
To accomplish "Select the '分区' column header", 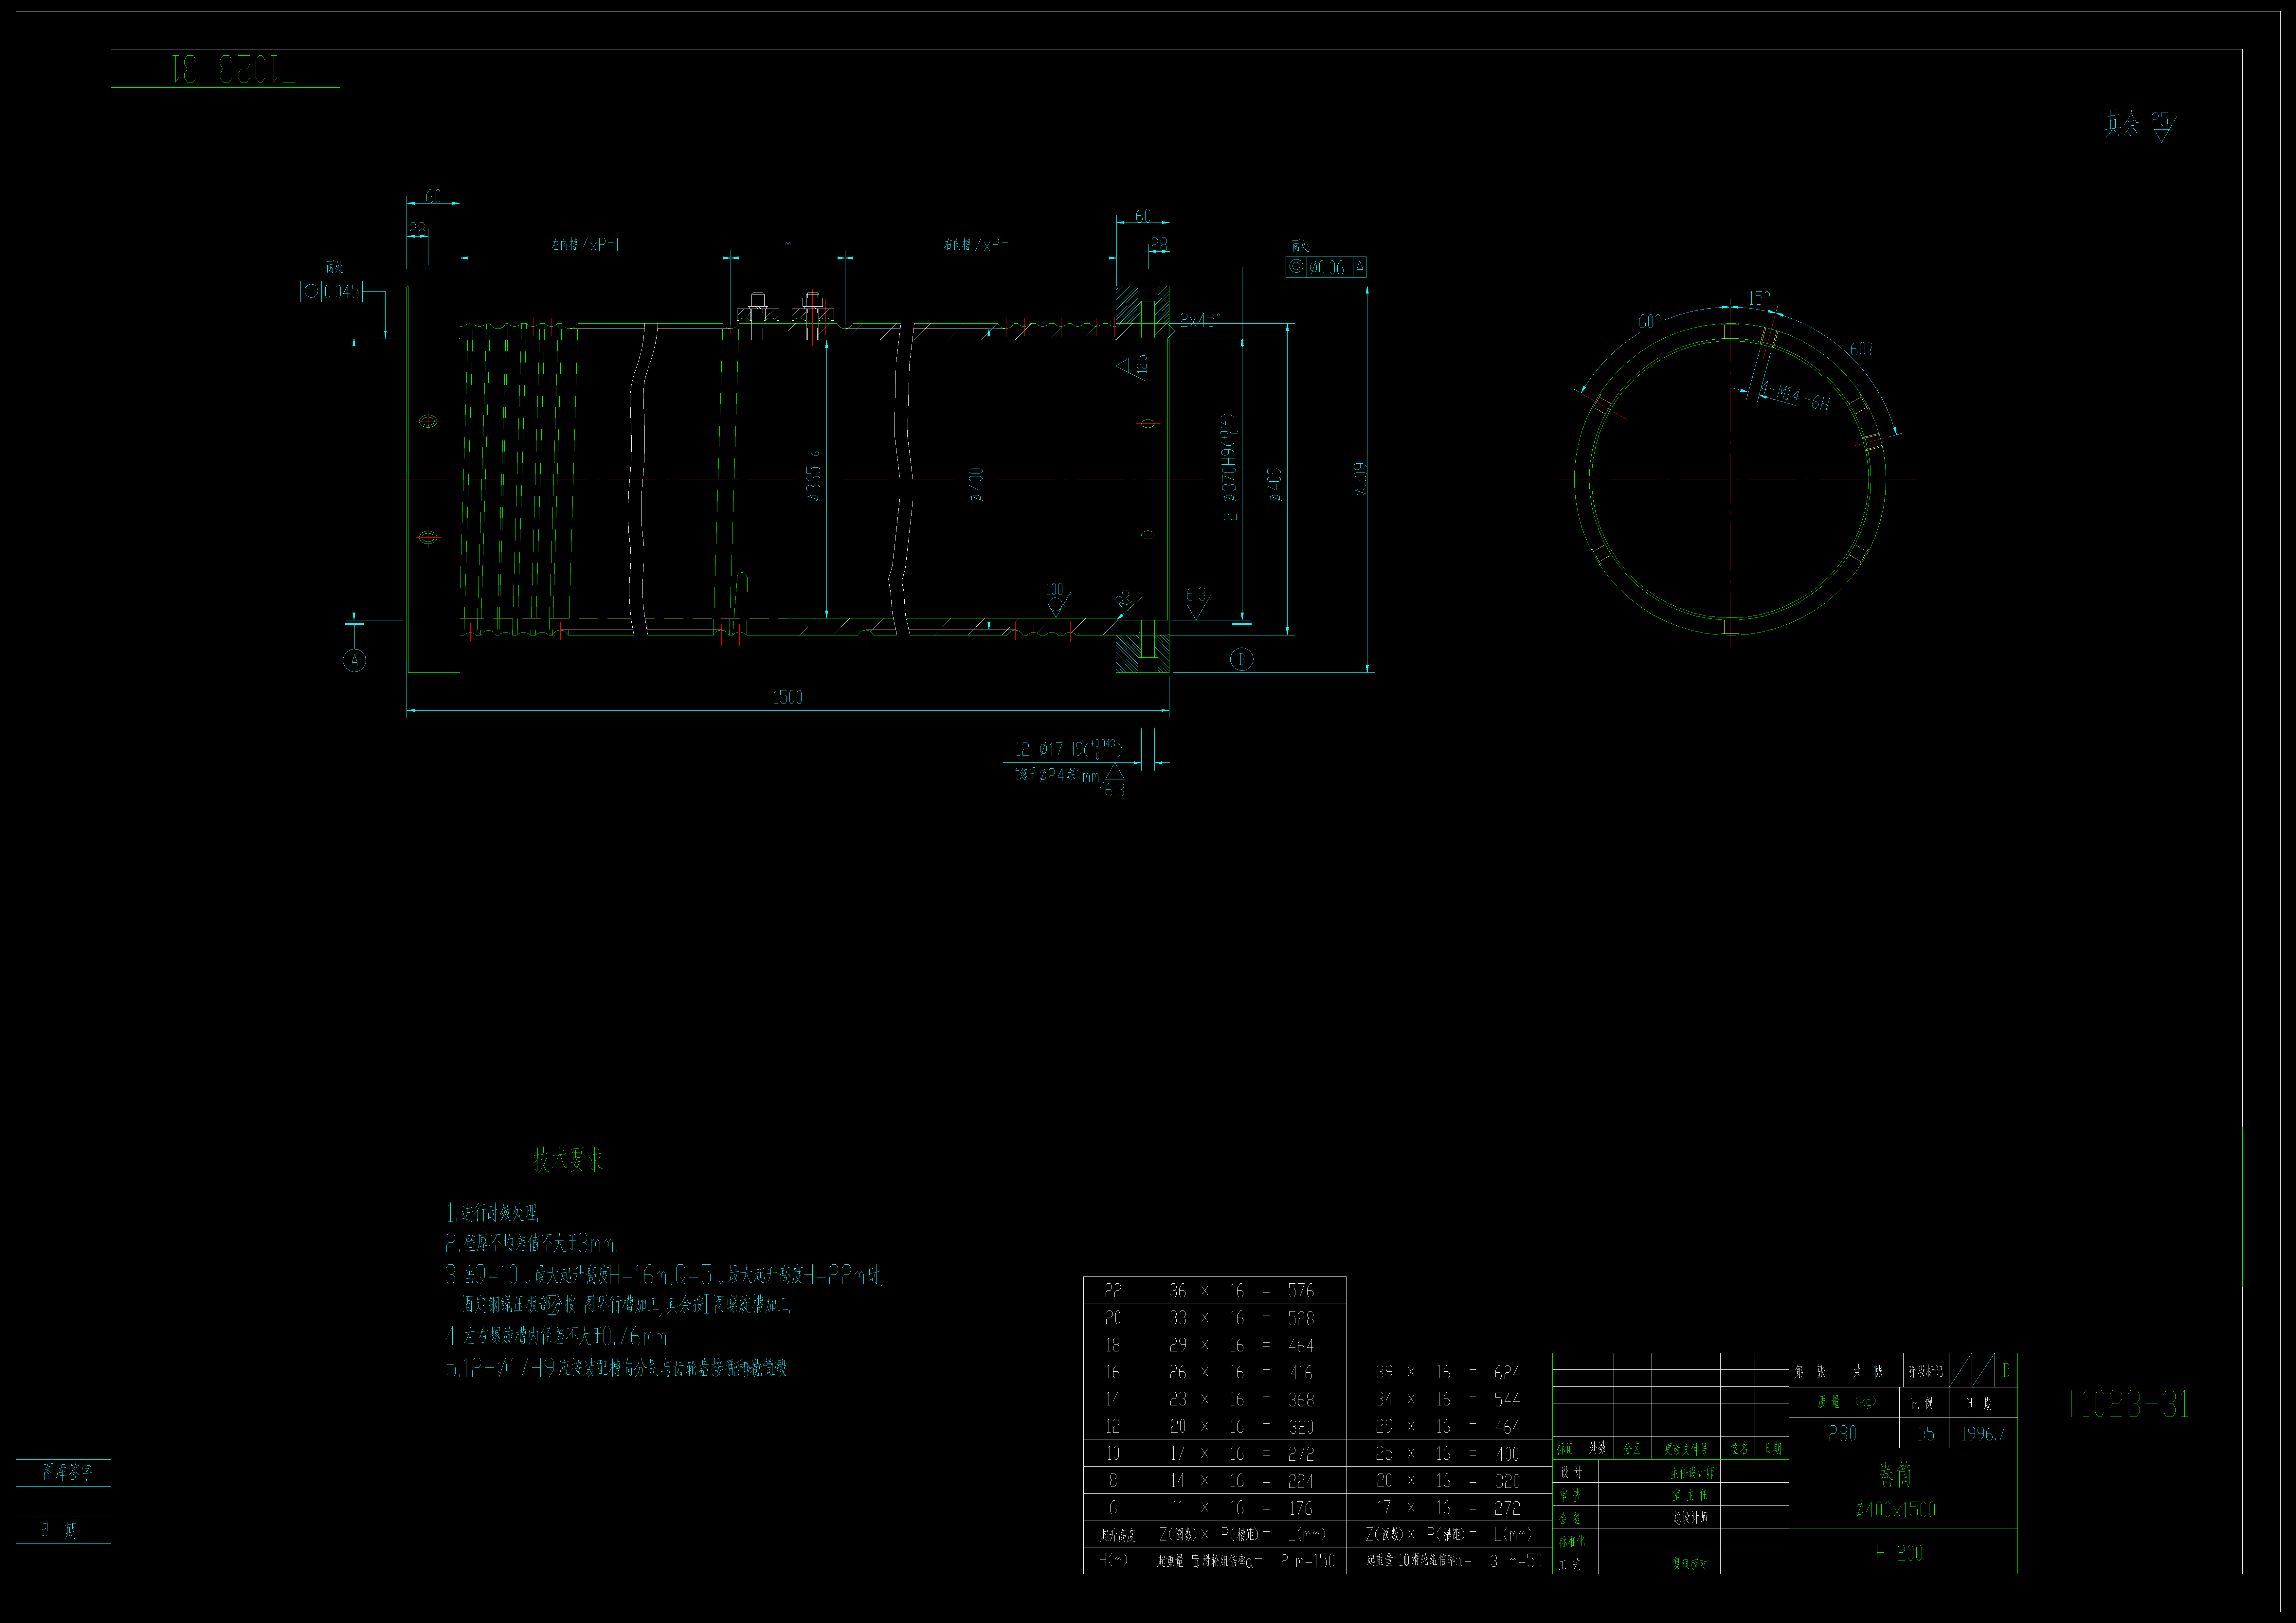I will pyautogui.click(x=1631, y=1449).
